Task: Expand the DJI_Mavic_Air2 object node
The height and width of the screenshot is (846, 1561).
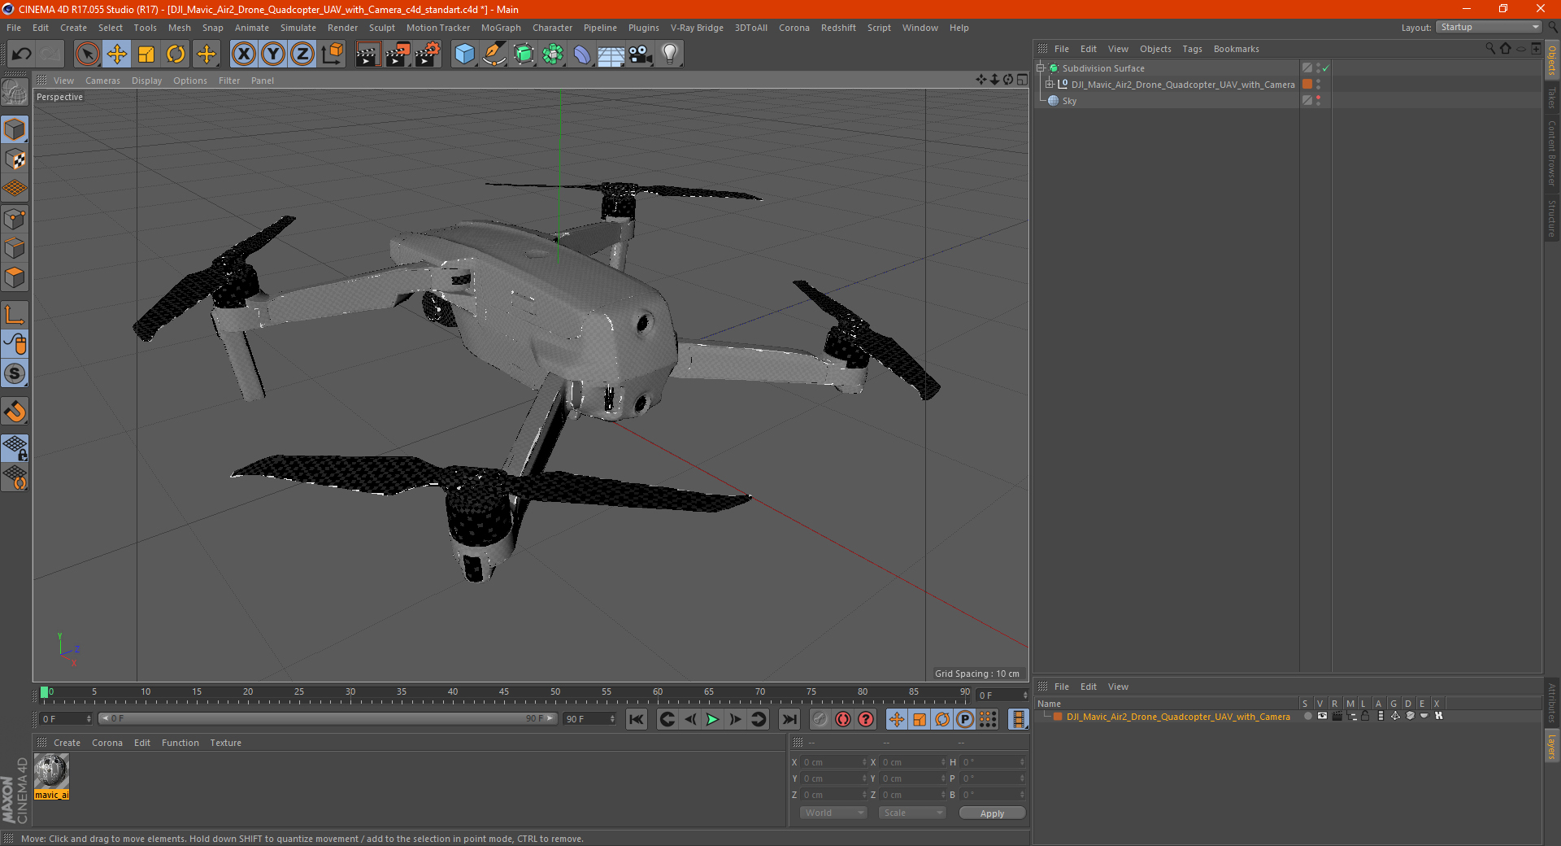Action: pos(1050,85)
